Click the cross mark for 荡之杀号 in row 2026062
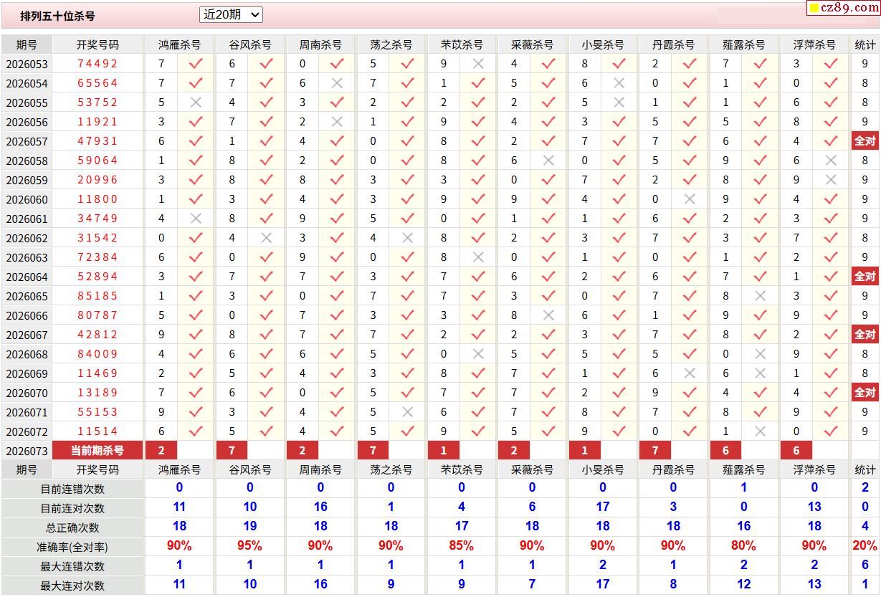This screenshot has height=597, width=881. 408,238
